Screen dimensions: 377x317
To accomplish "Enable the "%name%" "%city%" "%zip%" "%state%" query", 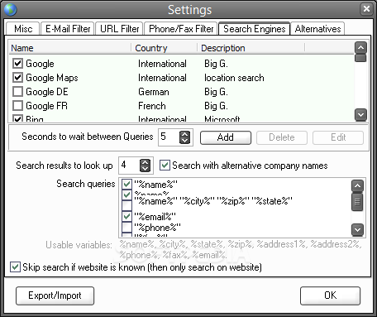I will (x=126, y=205).
